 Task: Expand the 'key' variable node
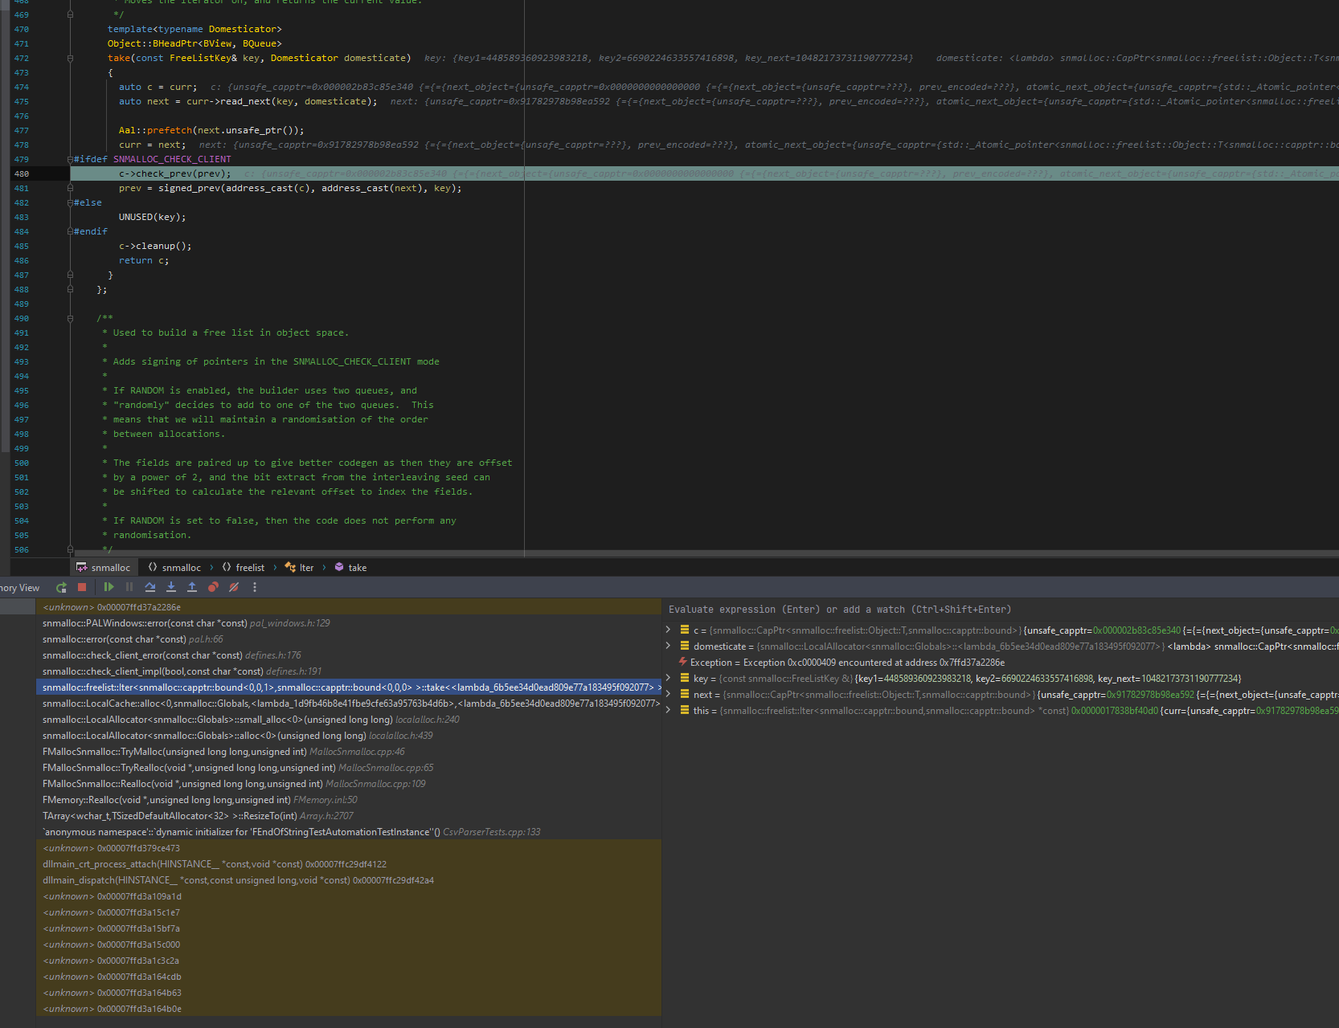point(668,678)
